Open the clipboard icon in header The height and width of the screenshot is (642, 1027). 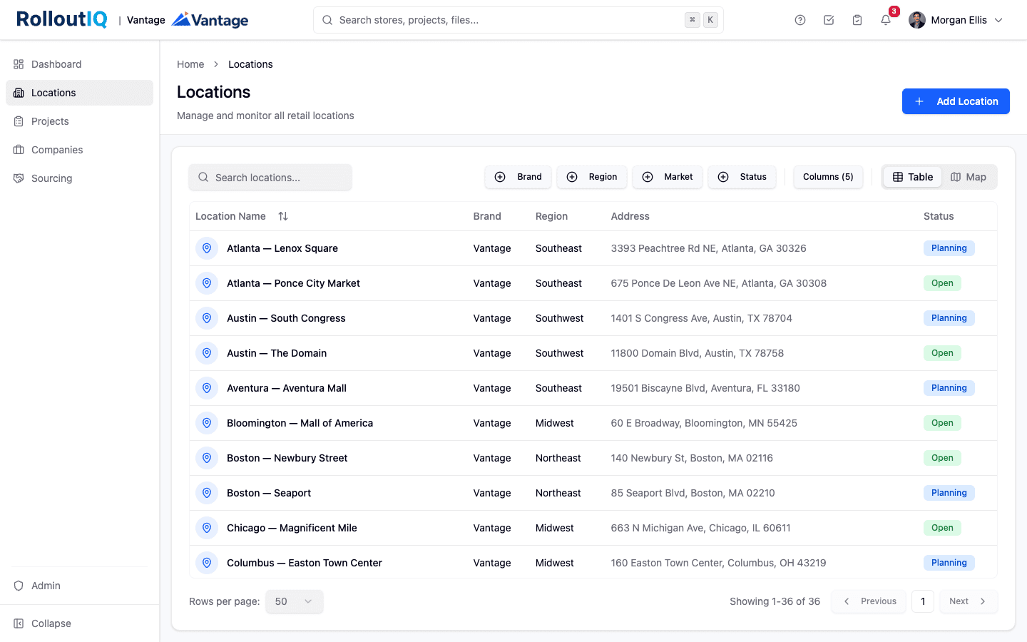857,20
